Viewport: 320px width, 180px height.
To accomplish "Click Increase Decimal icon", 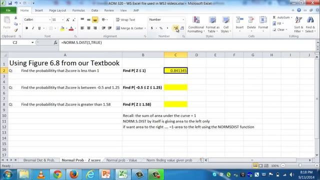I will point(175,28).
